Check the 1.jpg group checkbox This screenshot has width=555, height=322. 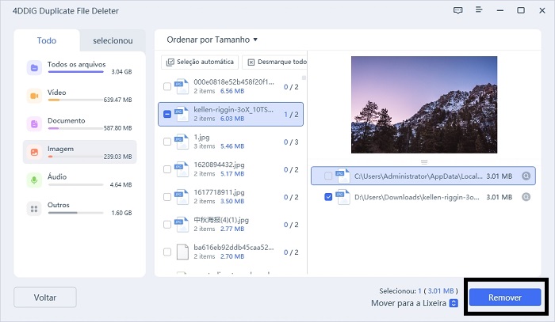pyautogui.click(x=167, y=142)
